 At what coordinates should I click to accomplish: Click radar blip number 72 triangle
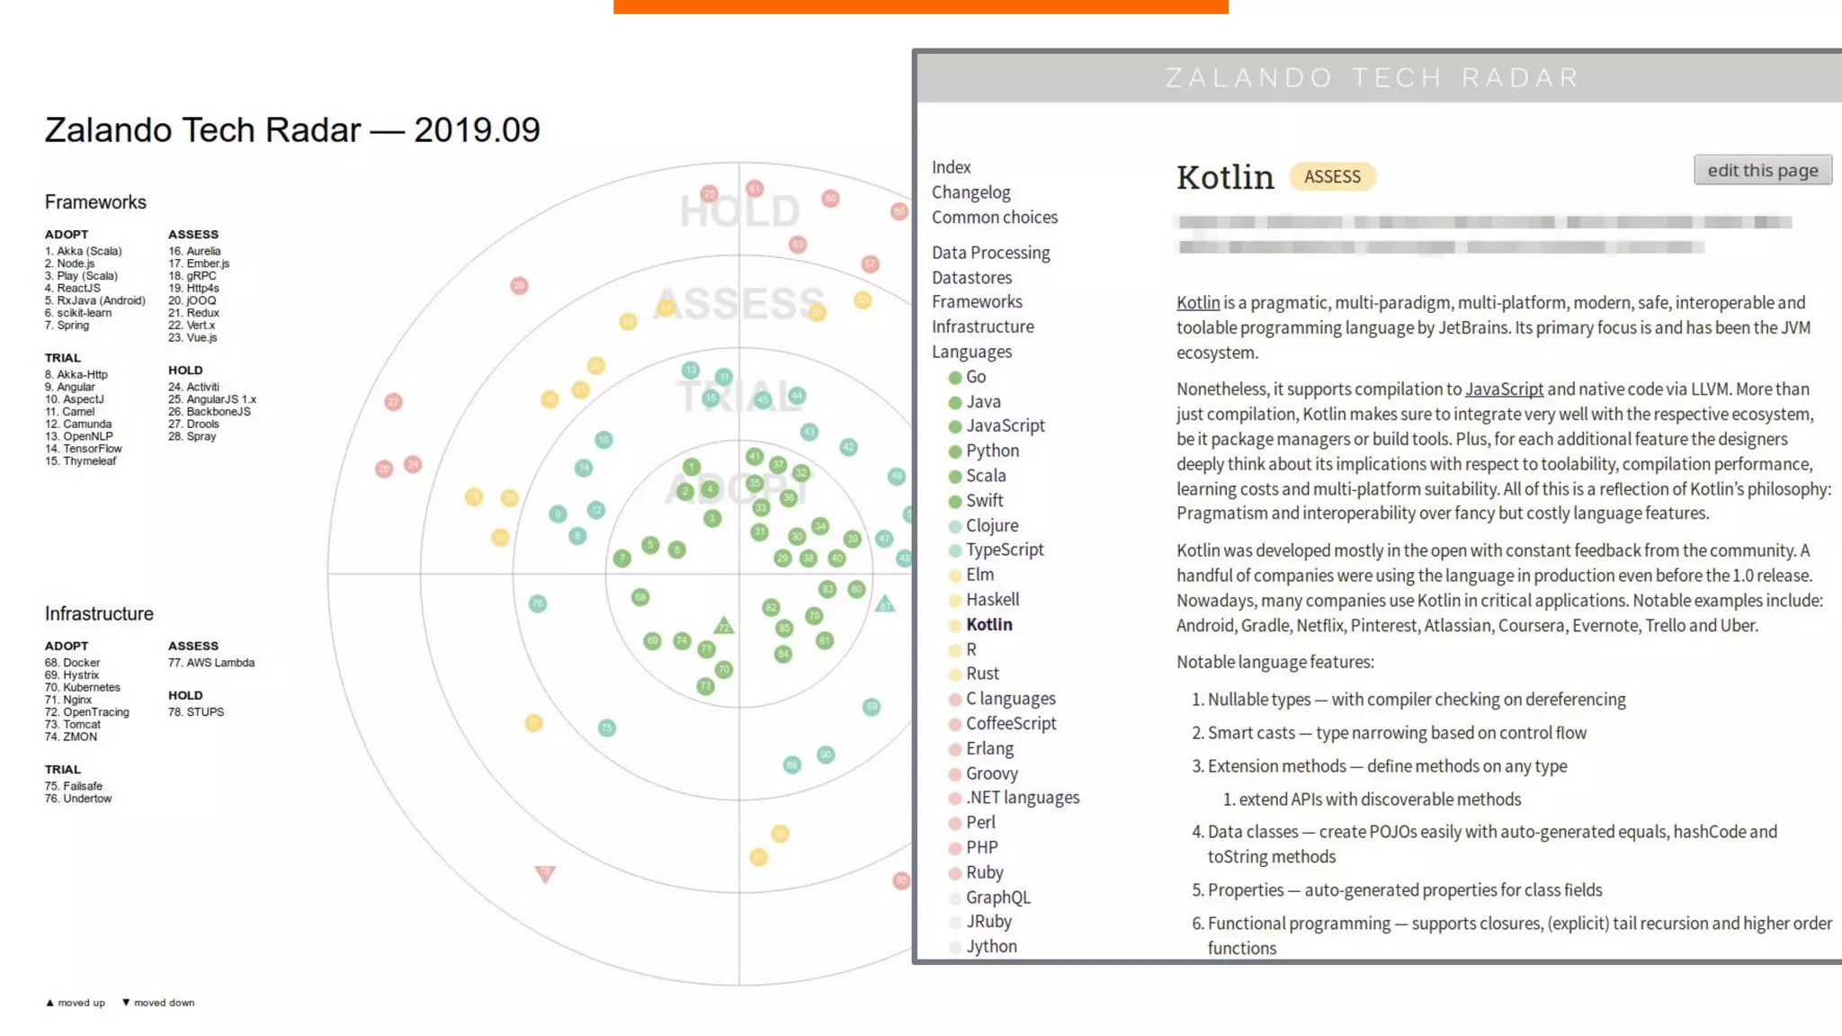click(x=724, y=626)
